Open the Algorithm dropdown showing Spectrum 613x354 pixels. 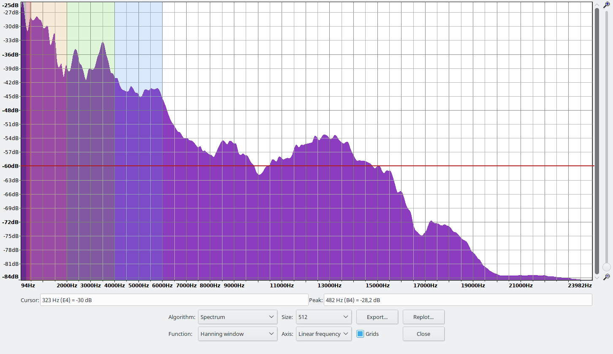coord(238,317)
